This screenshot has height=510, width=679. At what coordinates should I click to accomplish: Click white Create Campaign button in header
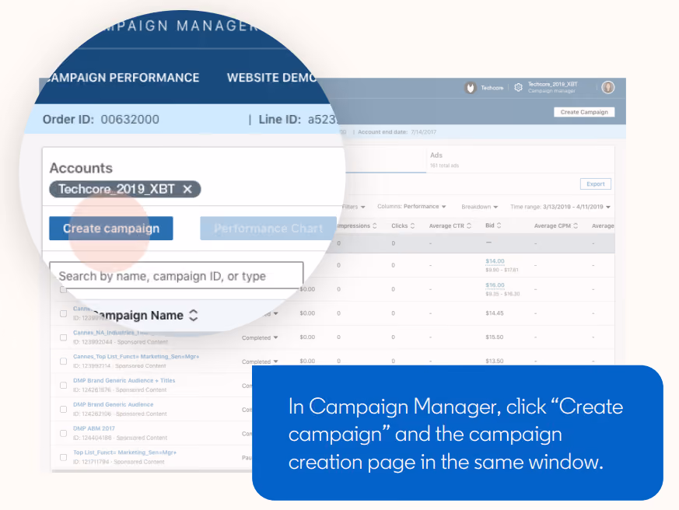pos(584,112)
